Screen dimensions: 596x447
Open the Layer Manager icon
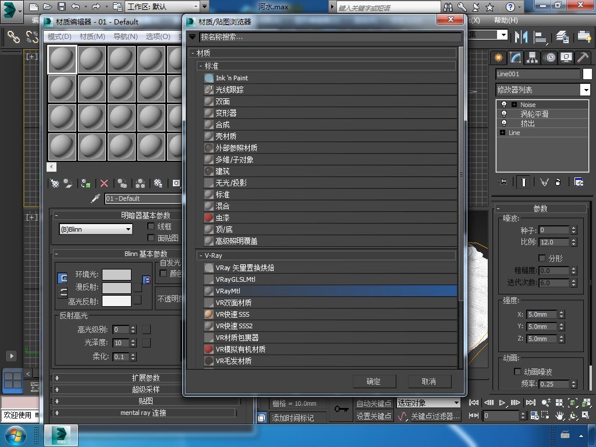point(562,37)
